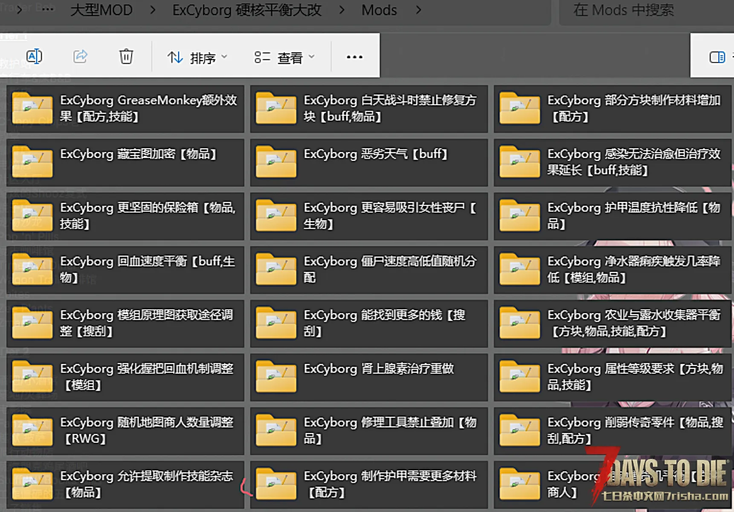Image resolution: width=734 pixels, height=512 pixels.
Task: Select folder icon of 更坚固的保险箱
Action: pos(32,215)
